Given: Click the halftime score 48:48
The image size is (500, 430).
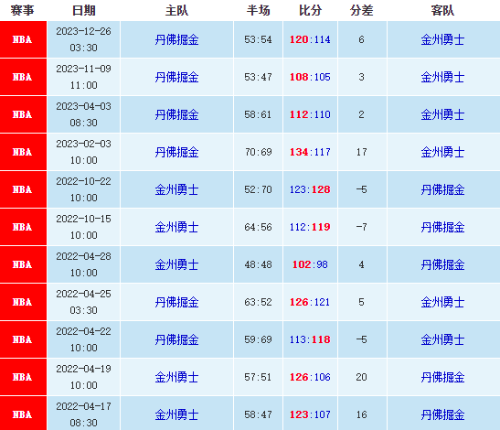Looking at the screenshot, I should (x=258, y=264).
